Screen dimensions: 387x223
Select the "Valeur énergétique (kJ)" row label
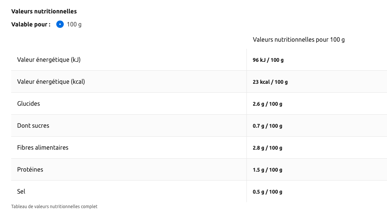49,60
